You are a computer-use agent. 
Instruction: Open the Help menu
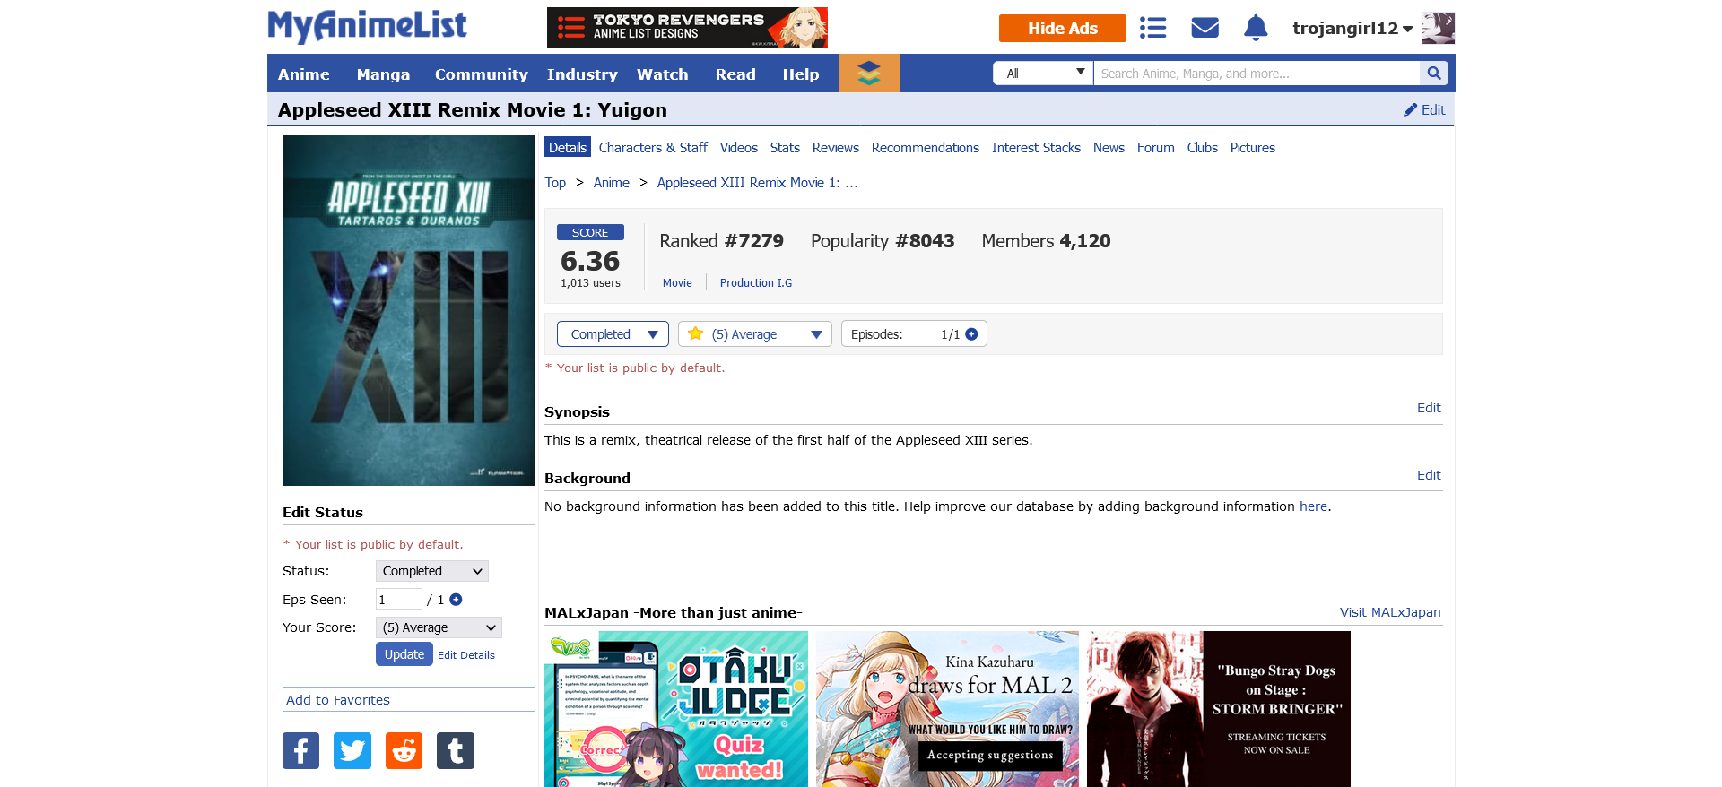pyautogui.click(x=800, y=74)
